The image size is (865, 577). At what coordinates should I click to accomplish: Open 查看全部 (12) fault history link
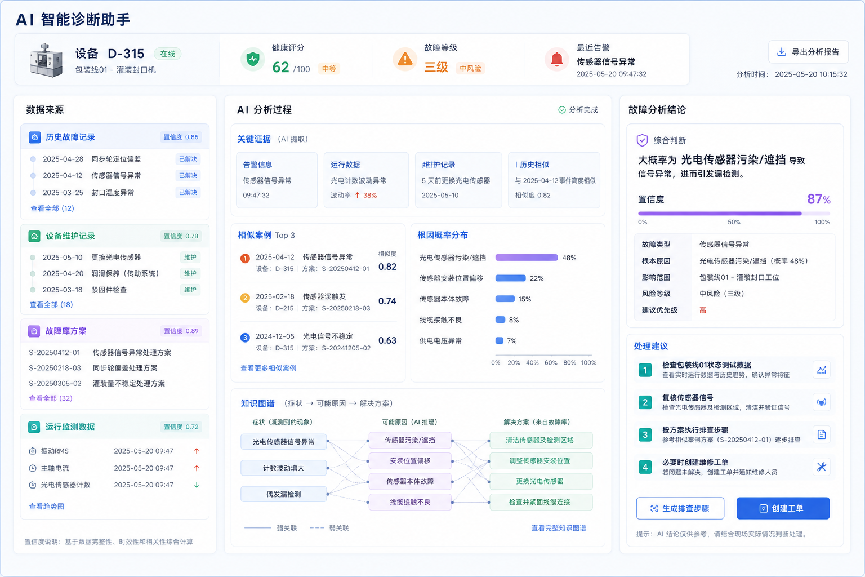point(52,208)
